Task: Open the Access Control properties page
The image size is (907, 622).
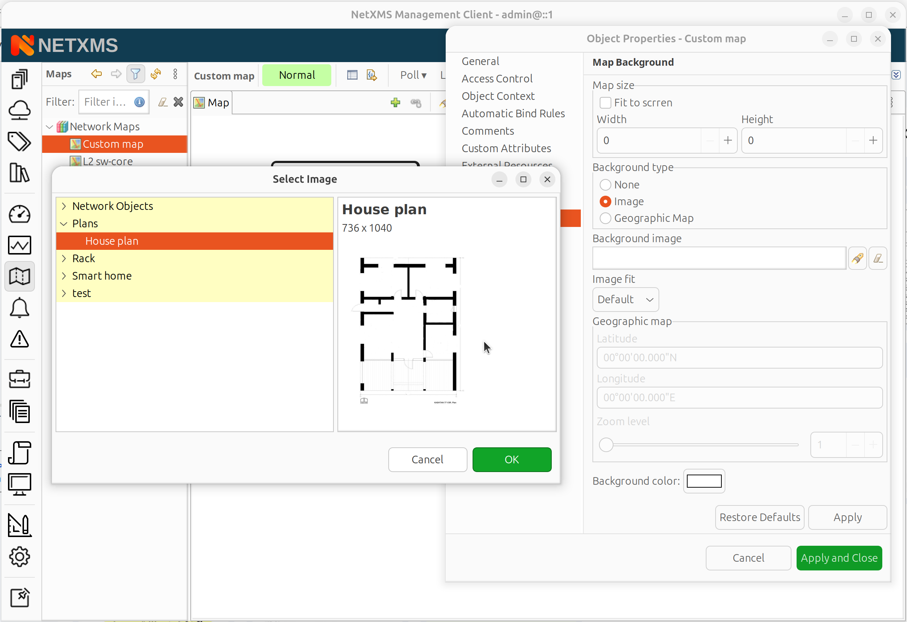Action: click(497, 79)
